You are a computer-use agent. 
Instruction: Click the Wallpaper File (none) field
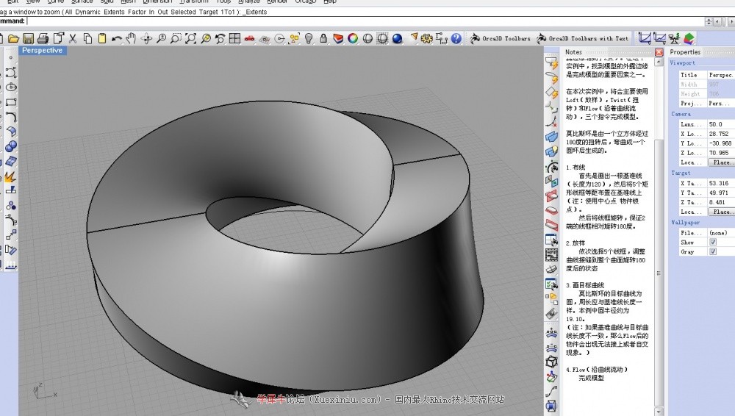(x=721, y=233)
